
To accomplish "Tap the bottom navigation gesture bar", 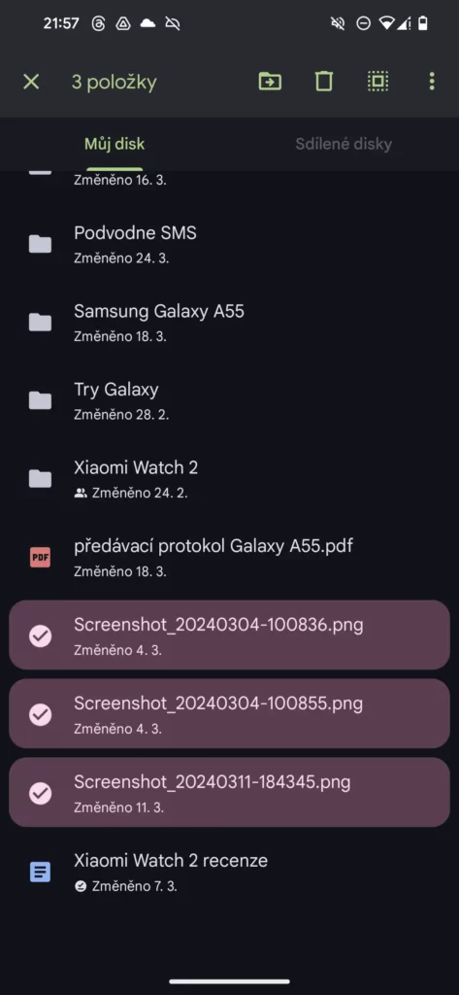I will click(x=229, y=981).
